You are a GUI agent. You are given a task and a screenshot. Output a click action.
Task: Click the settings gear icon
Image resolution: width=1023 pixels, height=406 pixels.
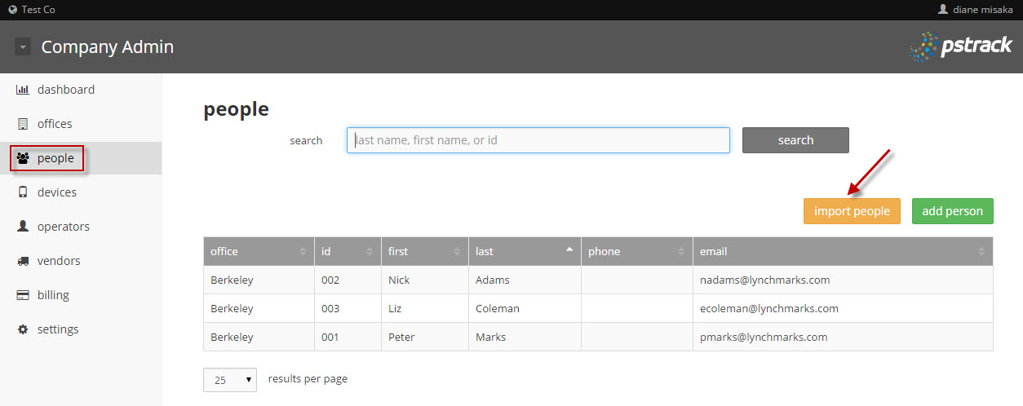tap(23, 329)
